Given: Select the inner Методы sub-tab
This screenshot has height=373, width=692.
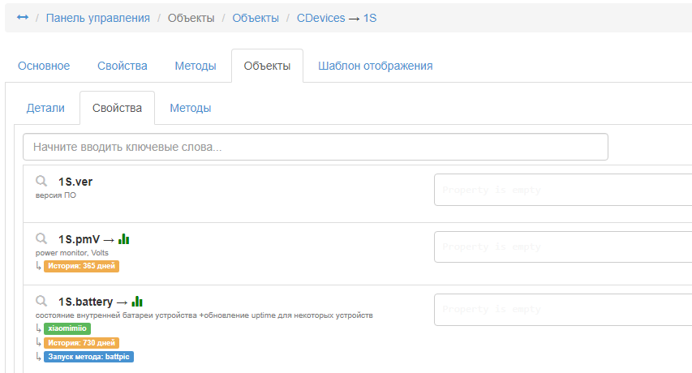Looking at the screenshot, I should tap(191, 108).
